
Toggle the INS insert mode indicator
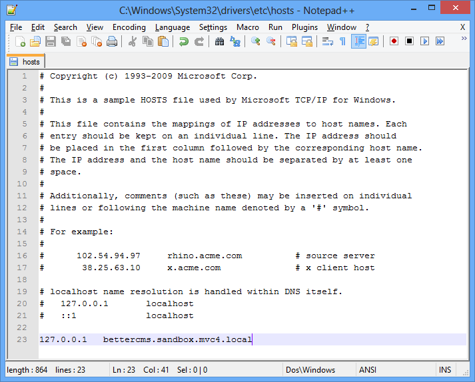point(445,370)
